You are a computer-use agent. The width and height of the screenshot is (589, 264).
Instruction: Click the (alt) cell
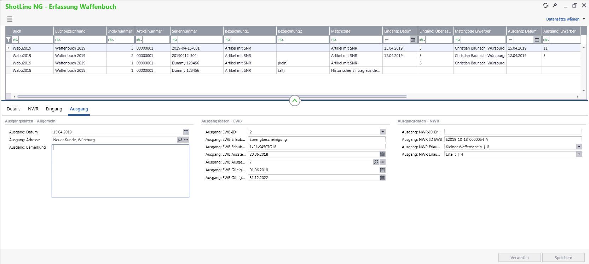[x=303, y=70]
